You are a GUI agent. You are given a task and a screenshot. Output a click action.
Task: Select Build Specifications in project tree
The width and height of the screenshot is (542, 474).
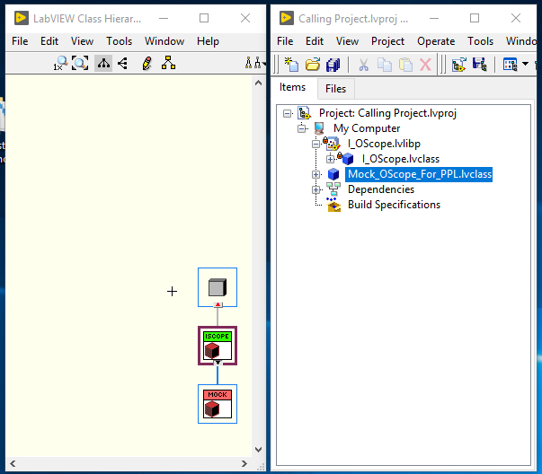(x=394, y=205)
